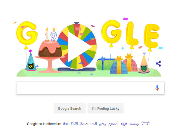Click the Google Search button

(x=70, y=108)
